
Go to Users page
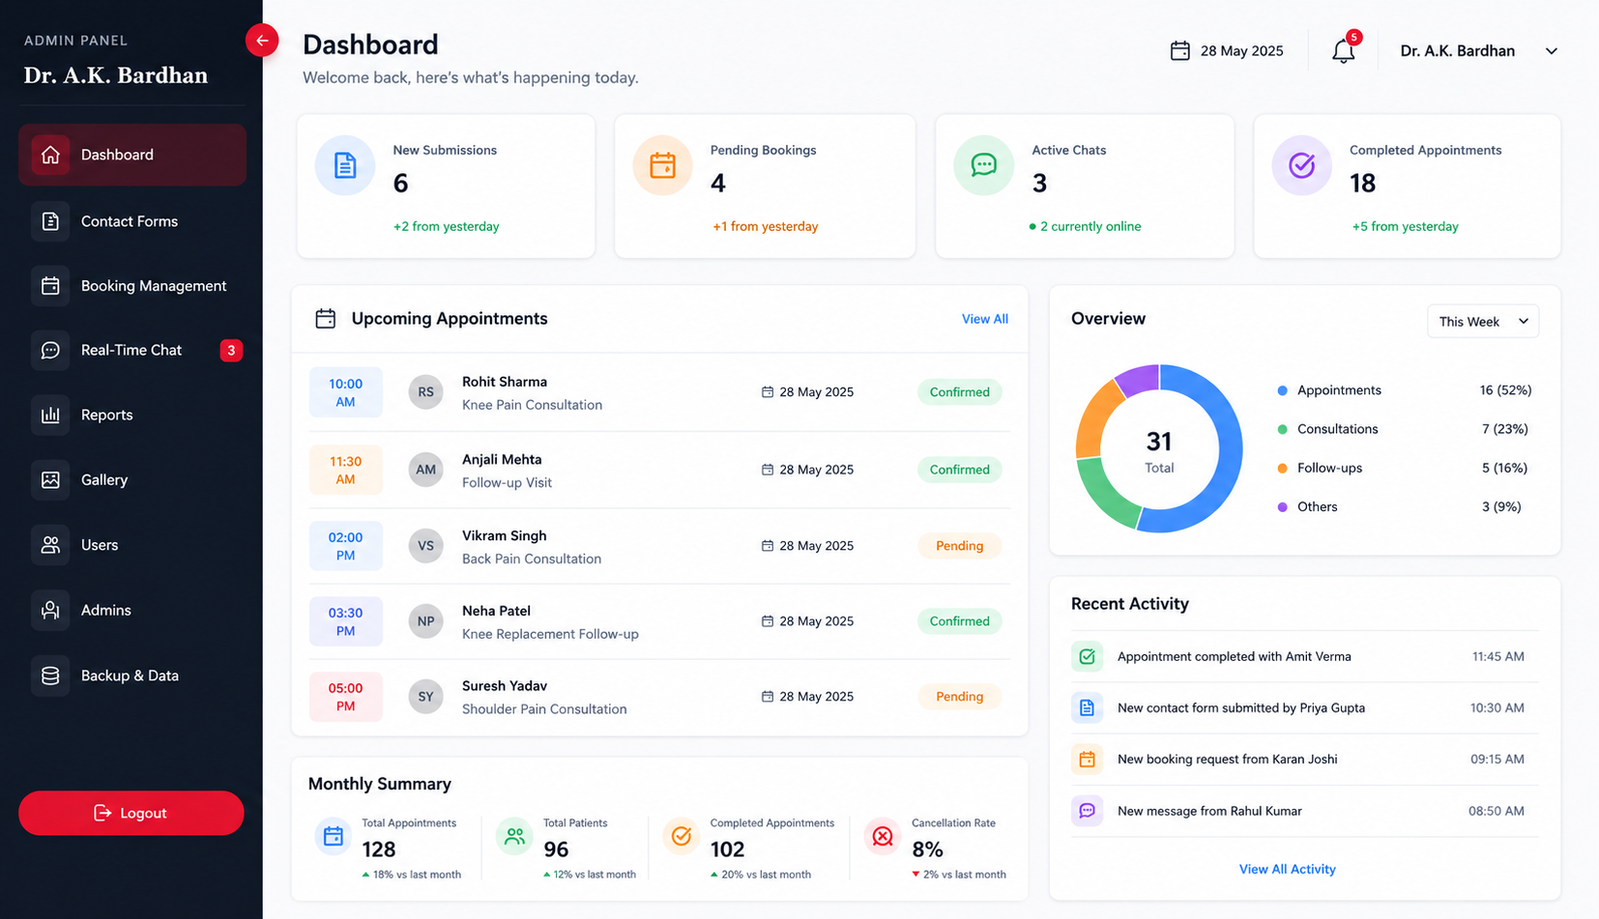tap(132, 545)
